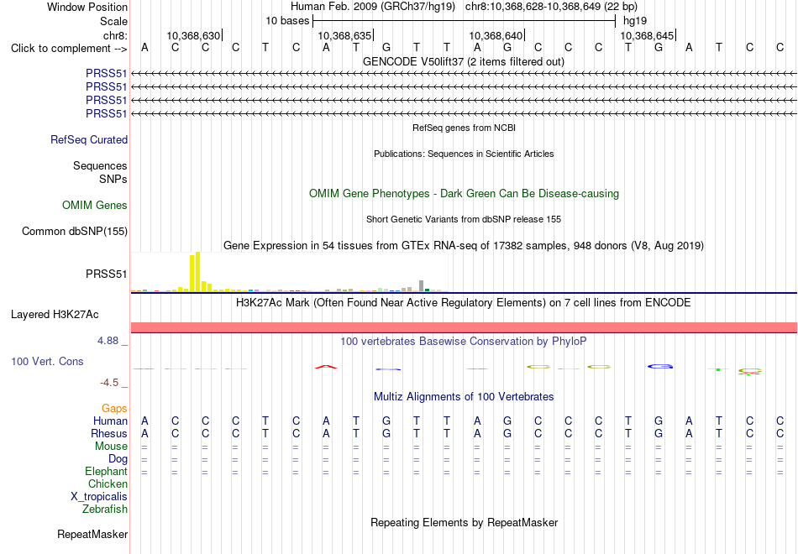The height and width of the screenshot is (554, 798).
Task: Select the Chicken species row label
Action: click(x=108, y=483)
